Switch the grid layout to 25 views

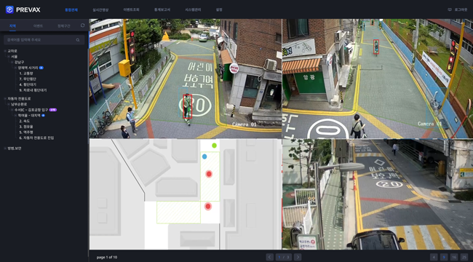pos(464,257)
